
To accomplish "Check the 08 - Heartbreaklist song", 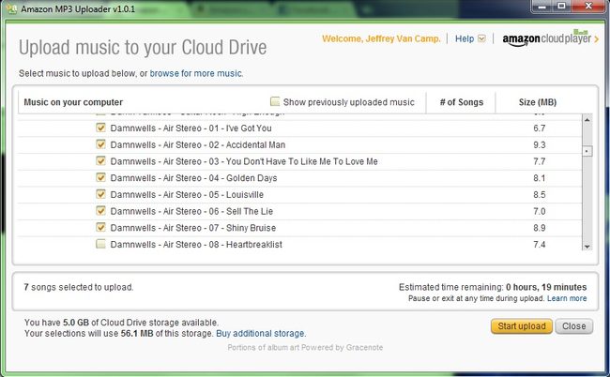I will (100, 244).
